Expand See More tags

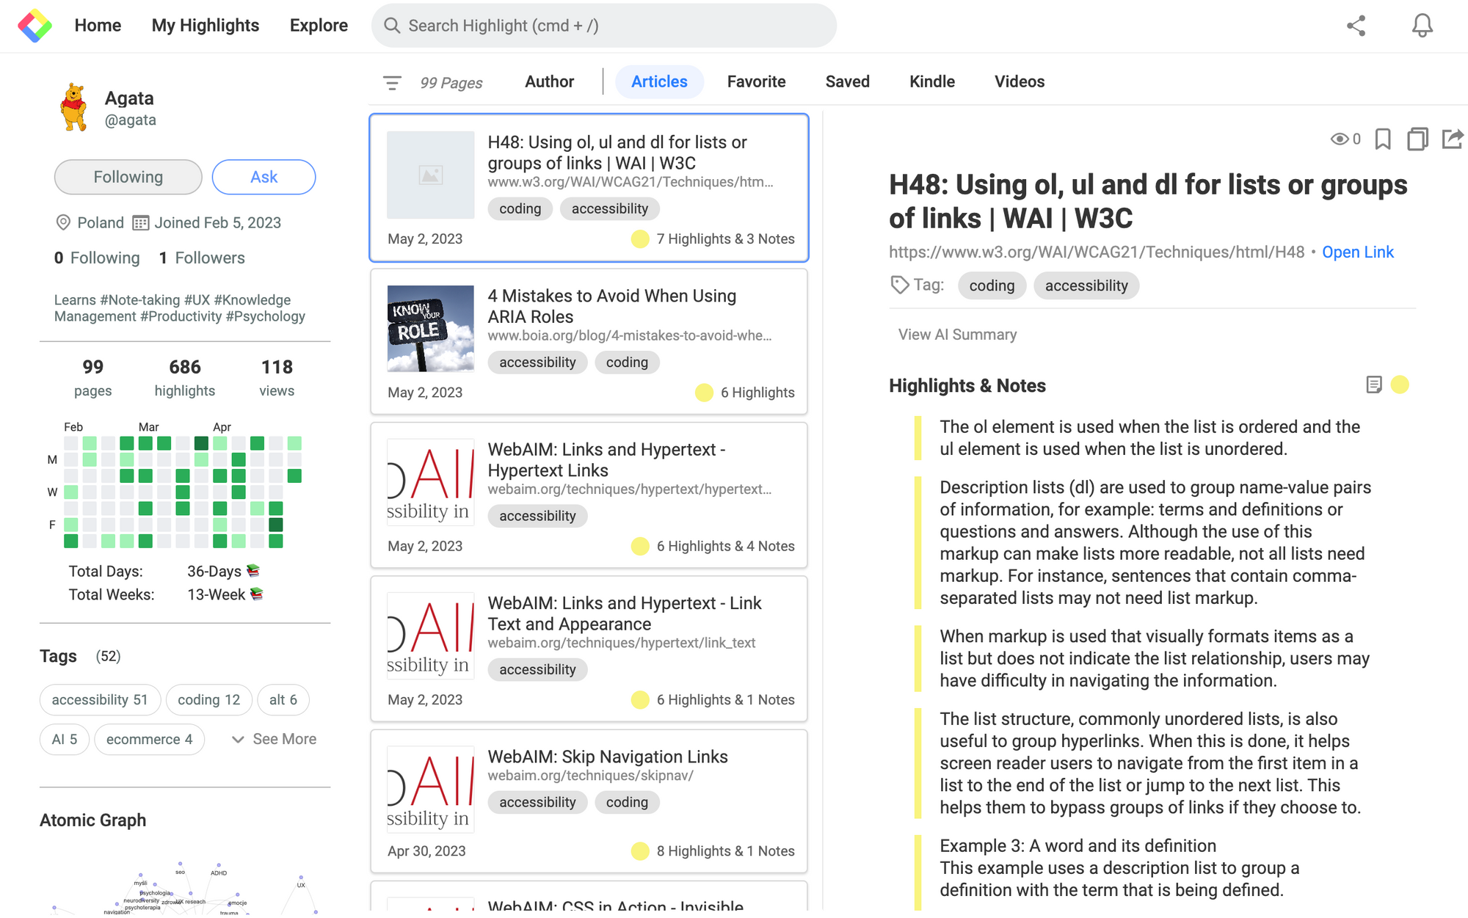pyautogui.click(x=274, y=739)
